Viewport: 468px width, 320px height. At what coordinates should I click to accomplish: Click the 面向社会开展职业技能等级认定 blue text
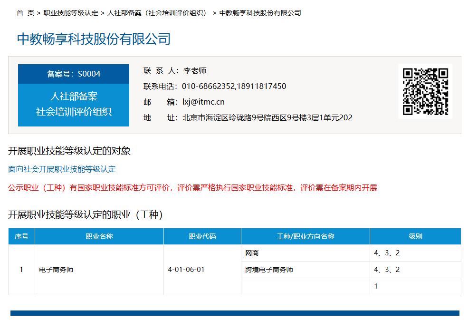click(62, 169)
